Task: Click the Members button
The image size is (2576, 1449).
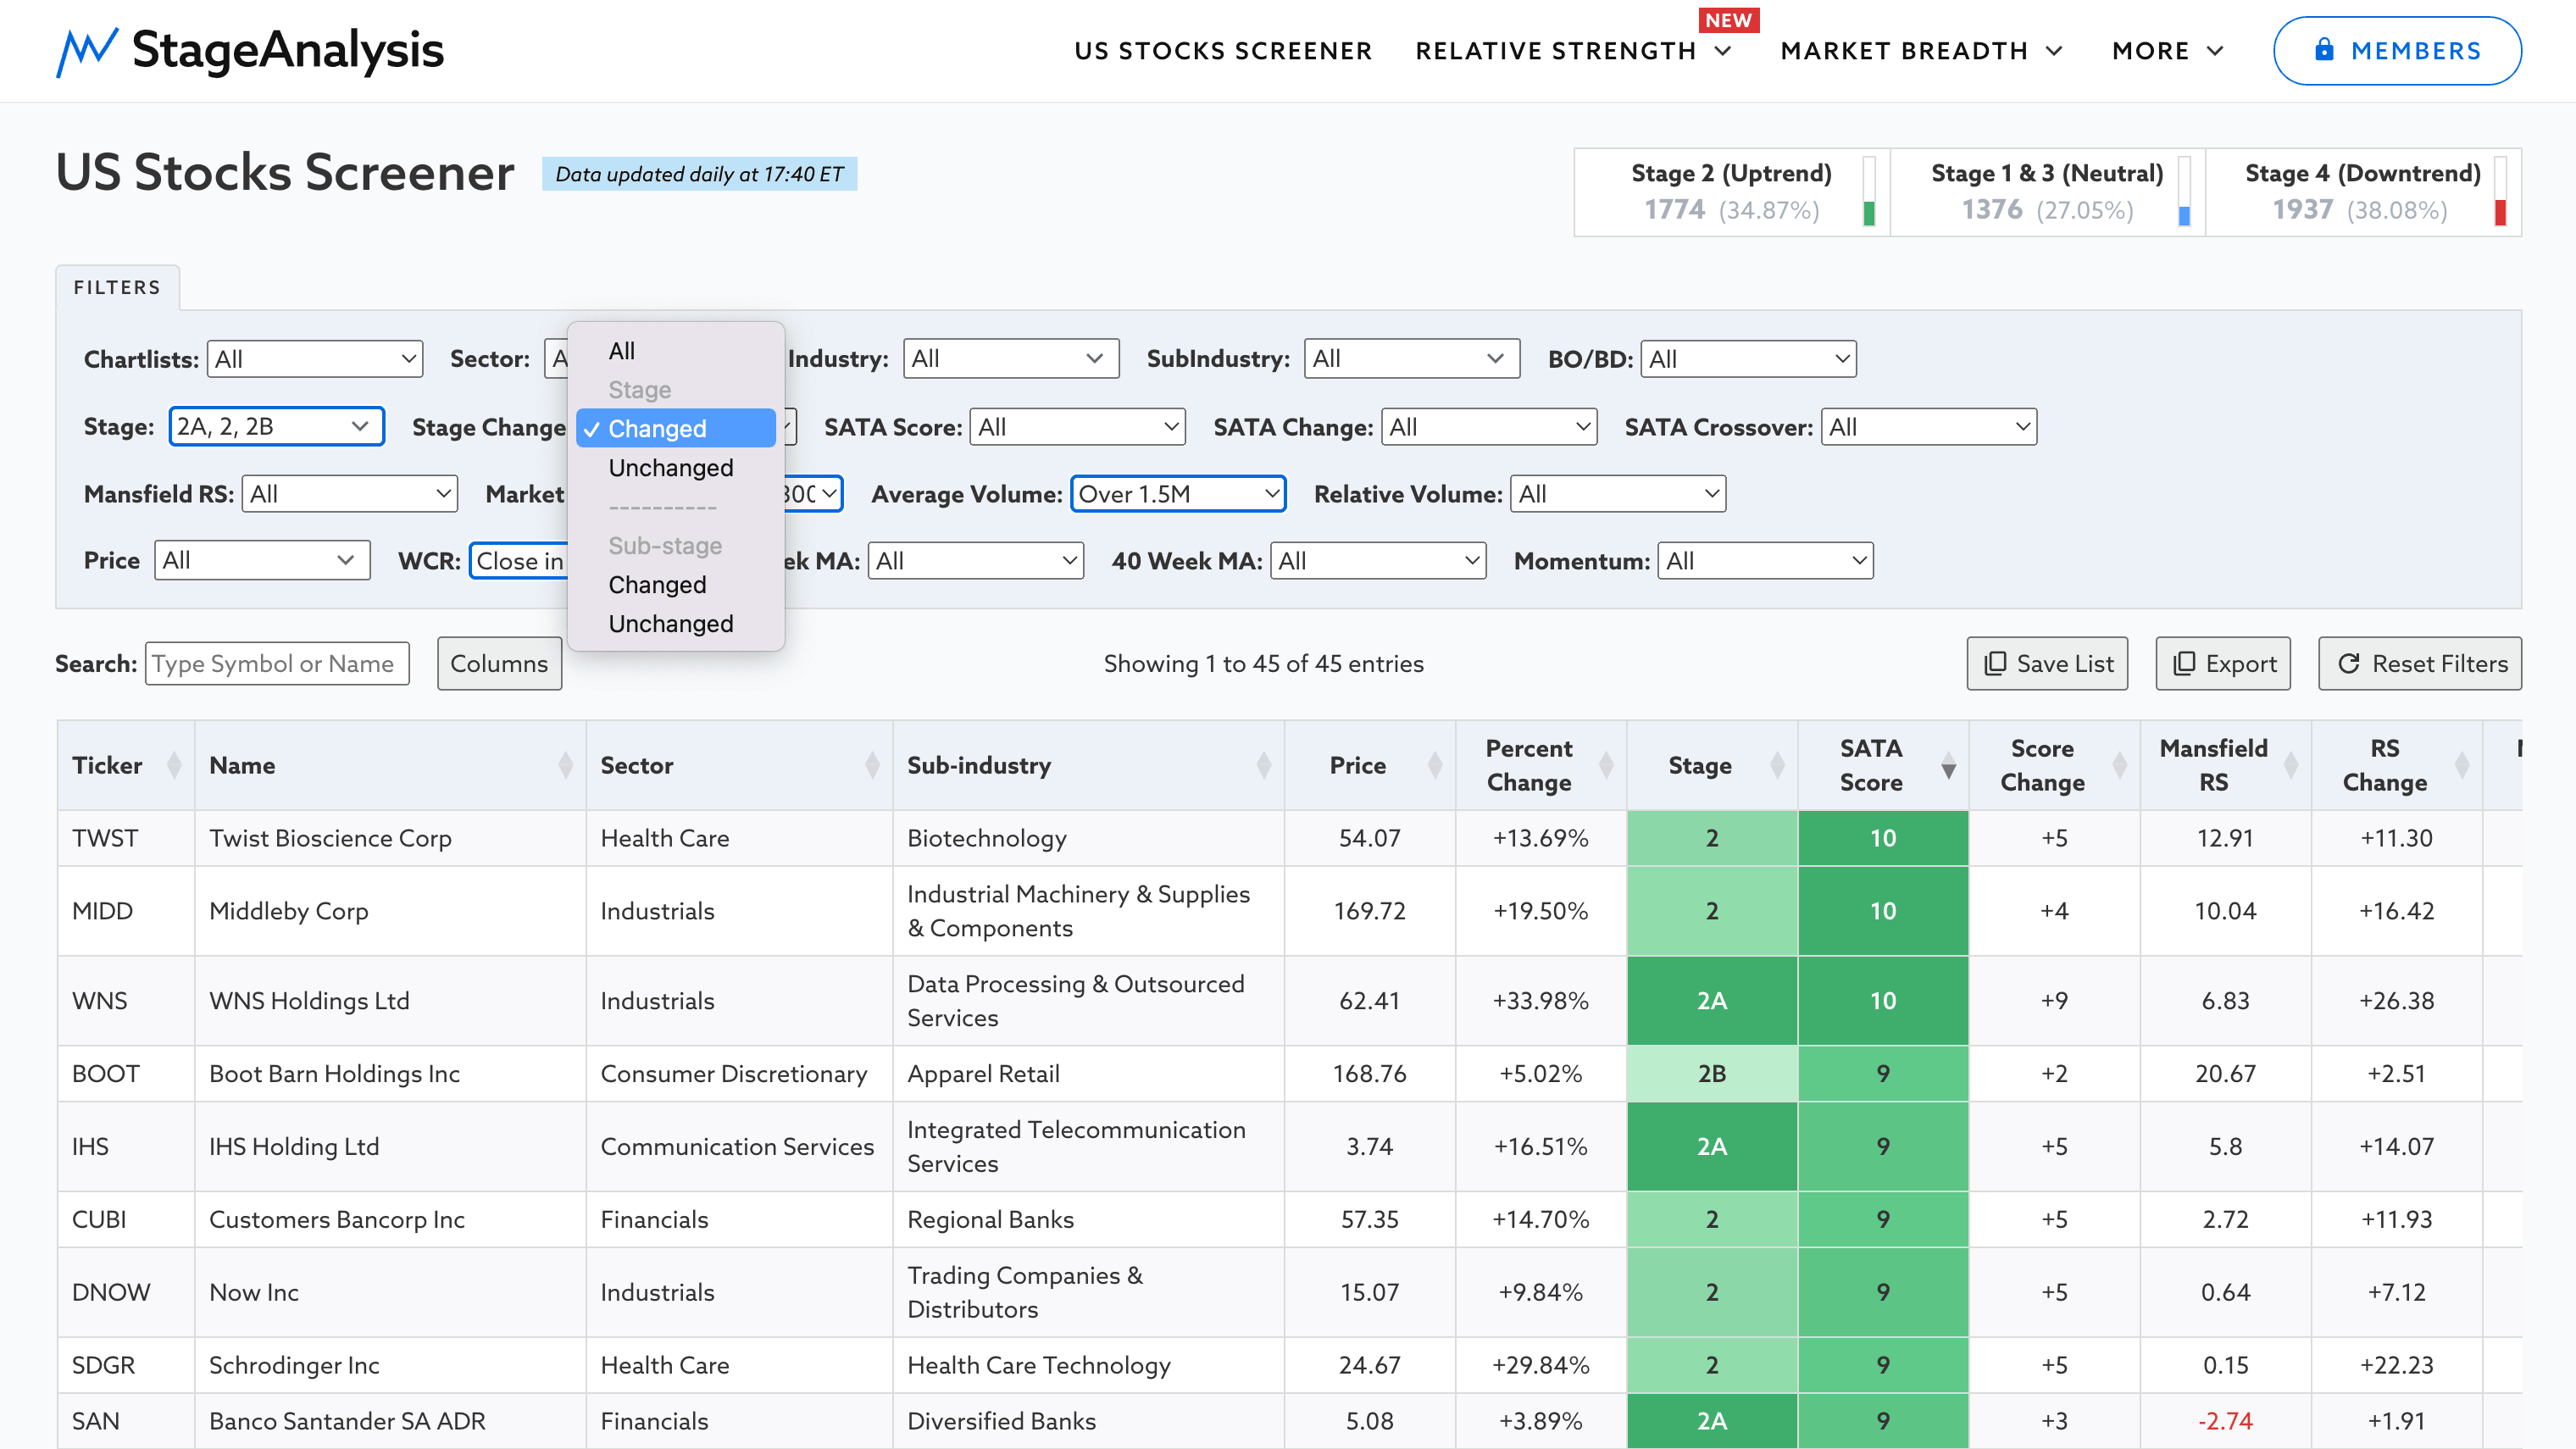Action: (x=2397, y=50)
